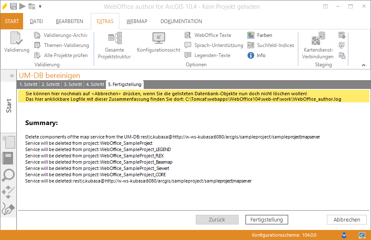The width and height of the screenshot is (371, 240).
Task: Click the database cleanup brush icon
Action: tap(342, 55)
